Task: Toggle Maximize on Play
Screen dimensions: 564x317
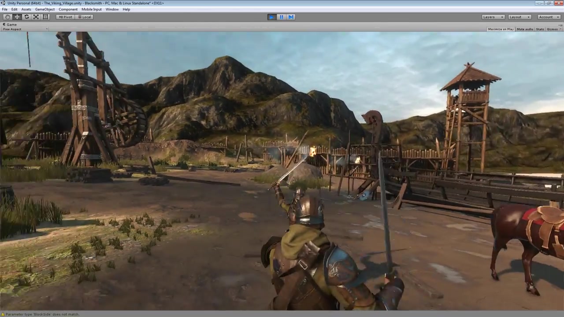Action: pyautogui.click(x=501, y=29)
